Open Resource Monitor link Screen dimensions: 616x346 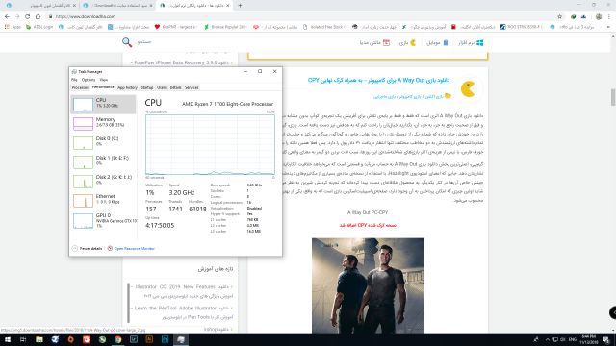pyautogui.click(x=135, y=248)
